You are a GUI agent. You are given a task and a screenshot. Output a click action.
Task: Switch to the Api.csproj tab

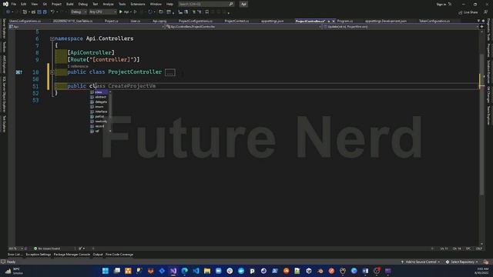tap(159, 21)
